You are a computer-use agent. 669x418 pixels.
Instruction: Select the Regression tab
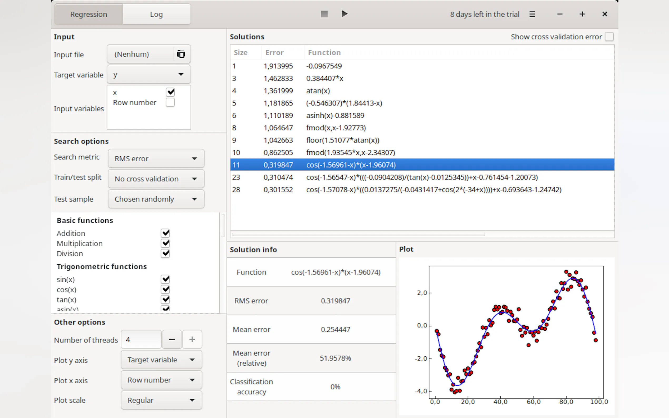(x=88, y=14)
